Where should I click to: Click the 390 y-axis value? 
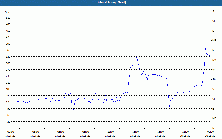[x=8, y=44]
